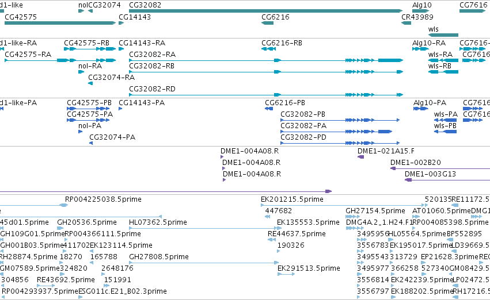Click the RE43692.5prime EST label
The width and height of the screenshot is (490, 300).
(x=66, y=280)
